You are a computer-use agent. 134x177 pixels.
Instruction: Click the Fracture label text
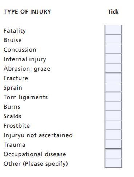coord(16,78)
